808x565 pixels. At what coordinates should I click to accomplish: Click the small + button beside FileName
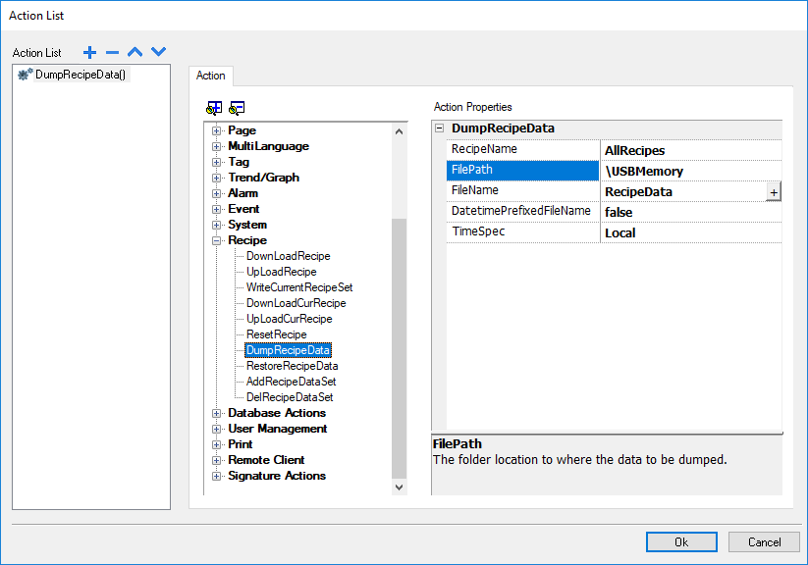[775, 191]
